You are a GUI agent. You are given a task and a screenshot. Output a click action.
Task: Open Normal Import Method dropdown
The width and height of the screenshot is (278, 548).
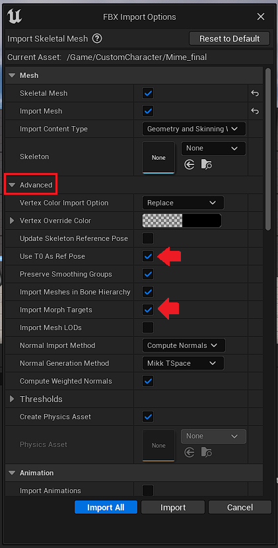point(184,345)
